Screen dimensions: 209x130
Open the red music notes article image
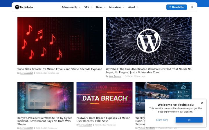[60, 41]
